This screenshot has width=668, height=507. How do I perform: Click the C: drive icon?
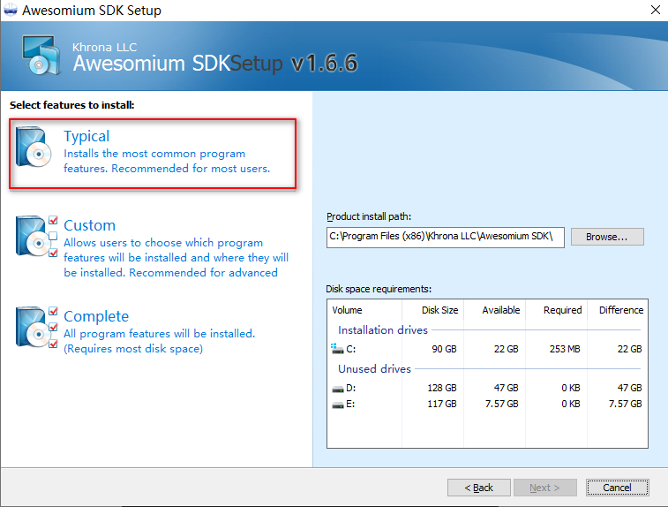(x=337, y=349)
